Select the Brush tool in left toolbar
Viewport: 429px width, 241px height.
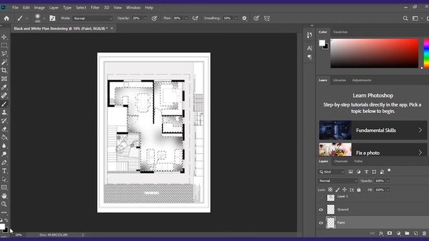coord(4,104)
